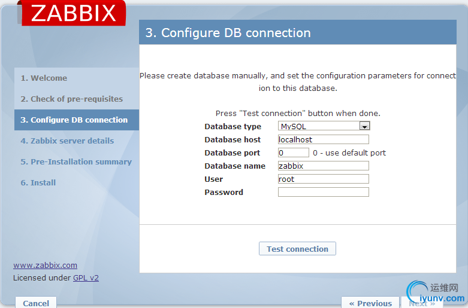The image size is (468, 308).
Task: Open Pre-Installation summary step
Action: coord(76,161)
